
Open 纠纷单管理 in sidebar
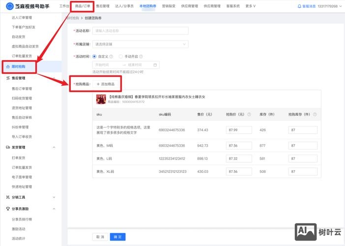coord(20,127)
